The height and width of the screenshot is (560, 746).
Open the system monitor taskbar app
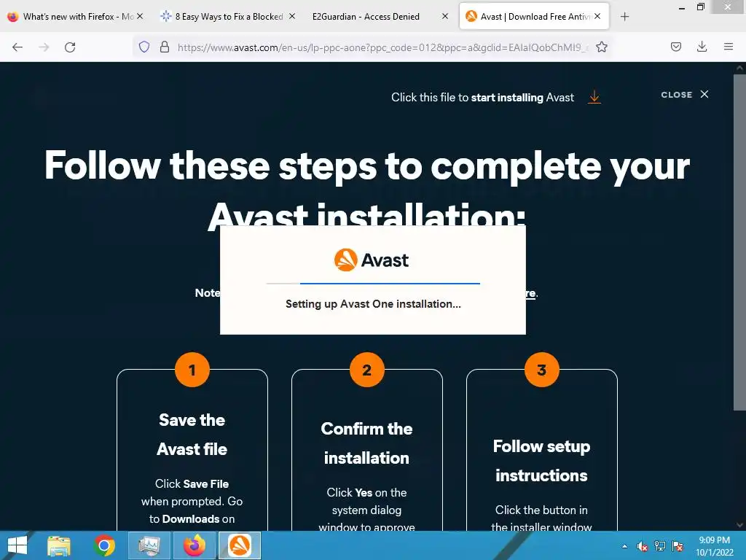pyautogui.click(x=149, y=545)
